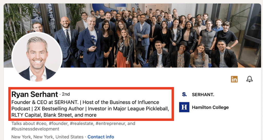Click the Ryan Serhant name heading
Screen dimensions: 263x140
pyautogui.click(x=35, y=94)
